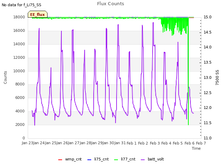
Task: Click the 13.0 right-axis tick label
Action: click(207, 77)
